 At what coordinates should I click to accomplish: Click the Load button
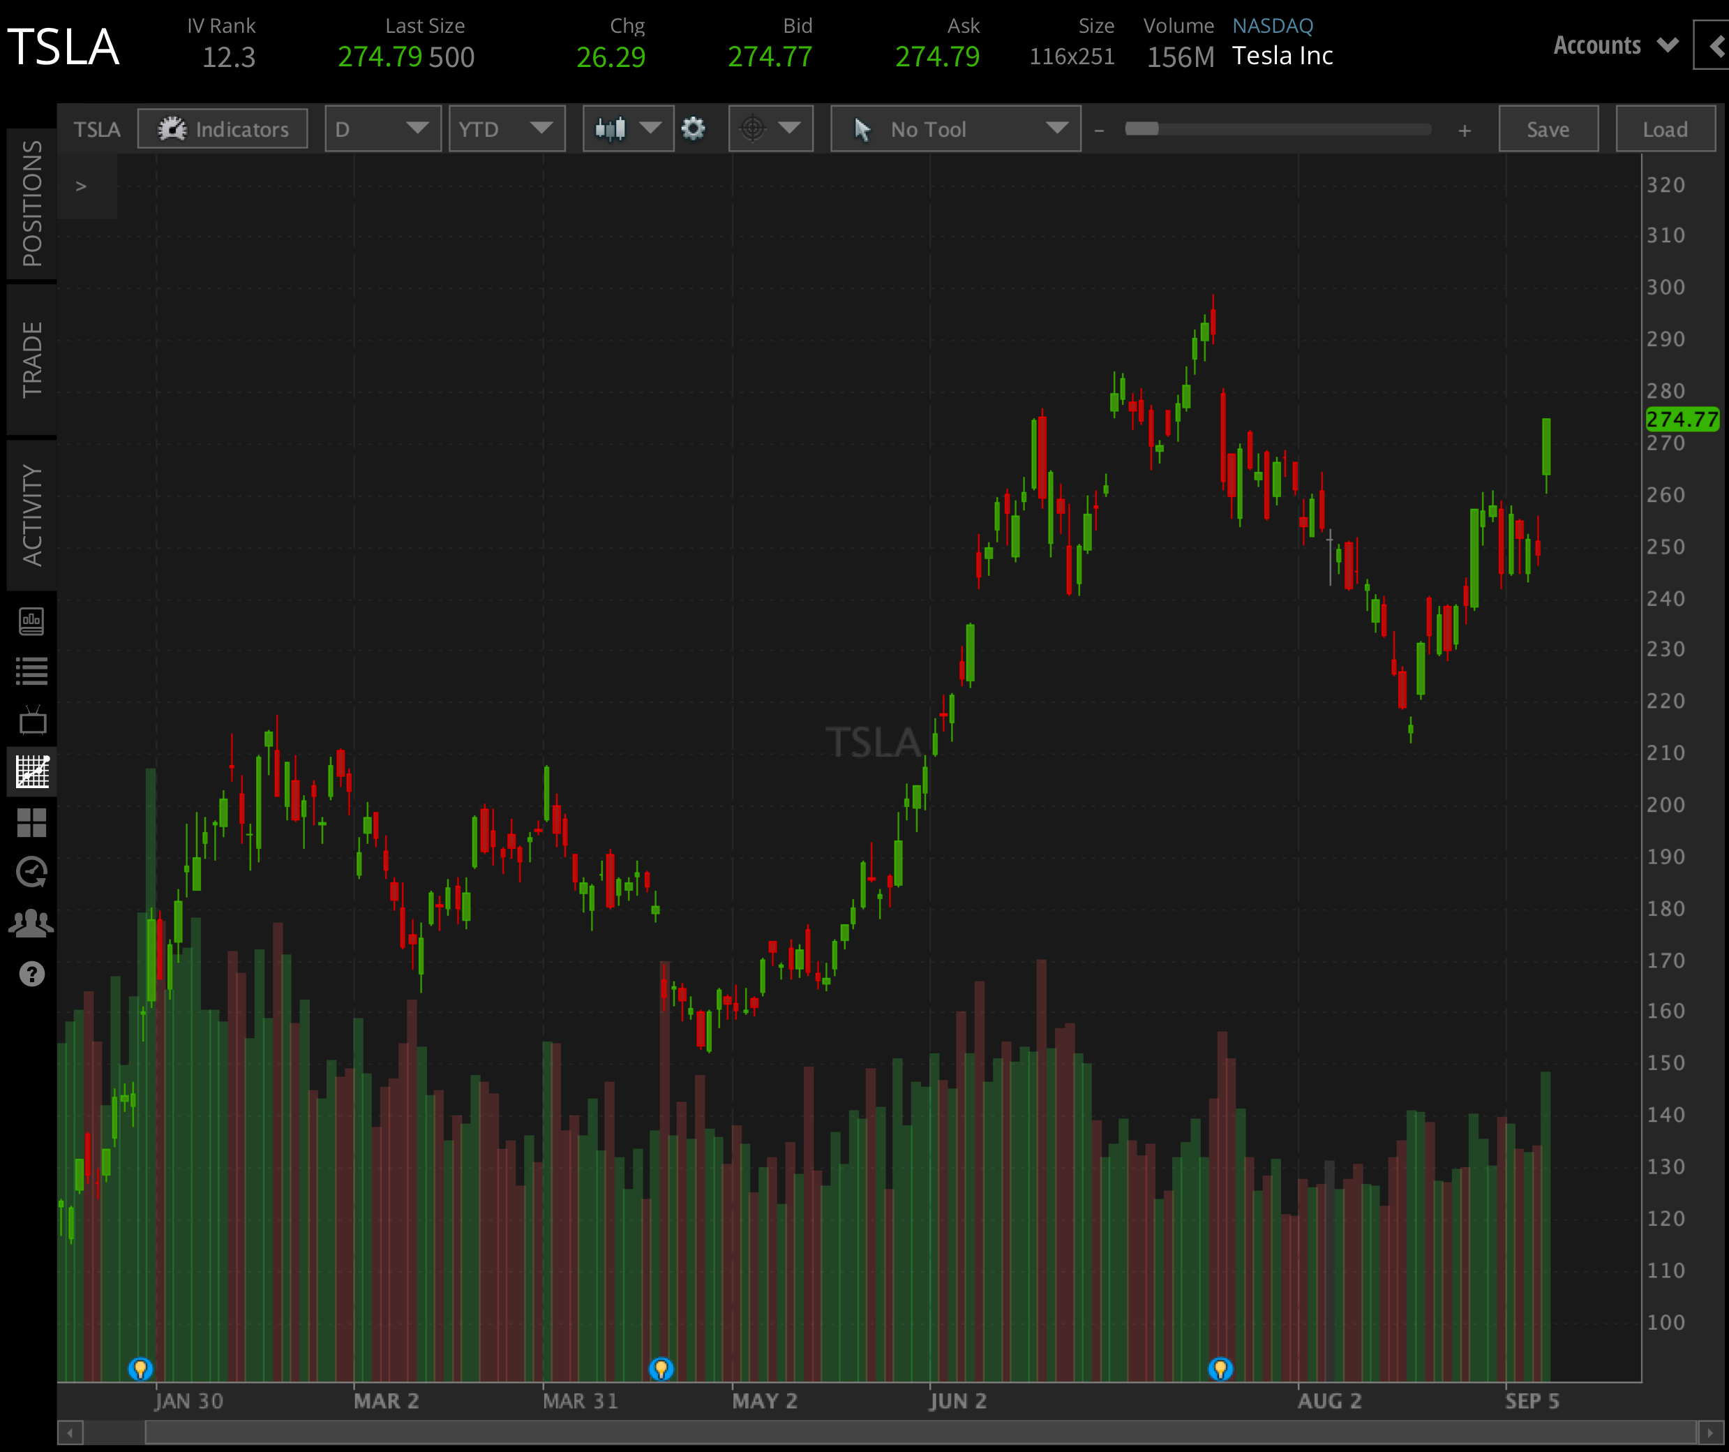click(1665, 128)
